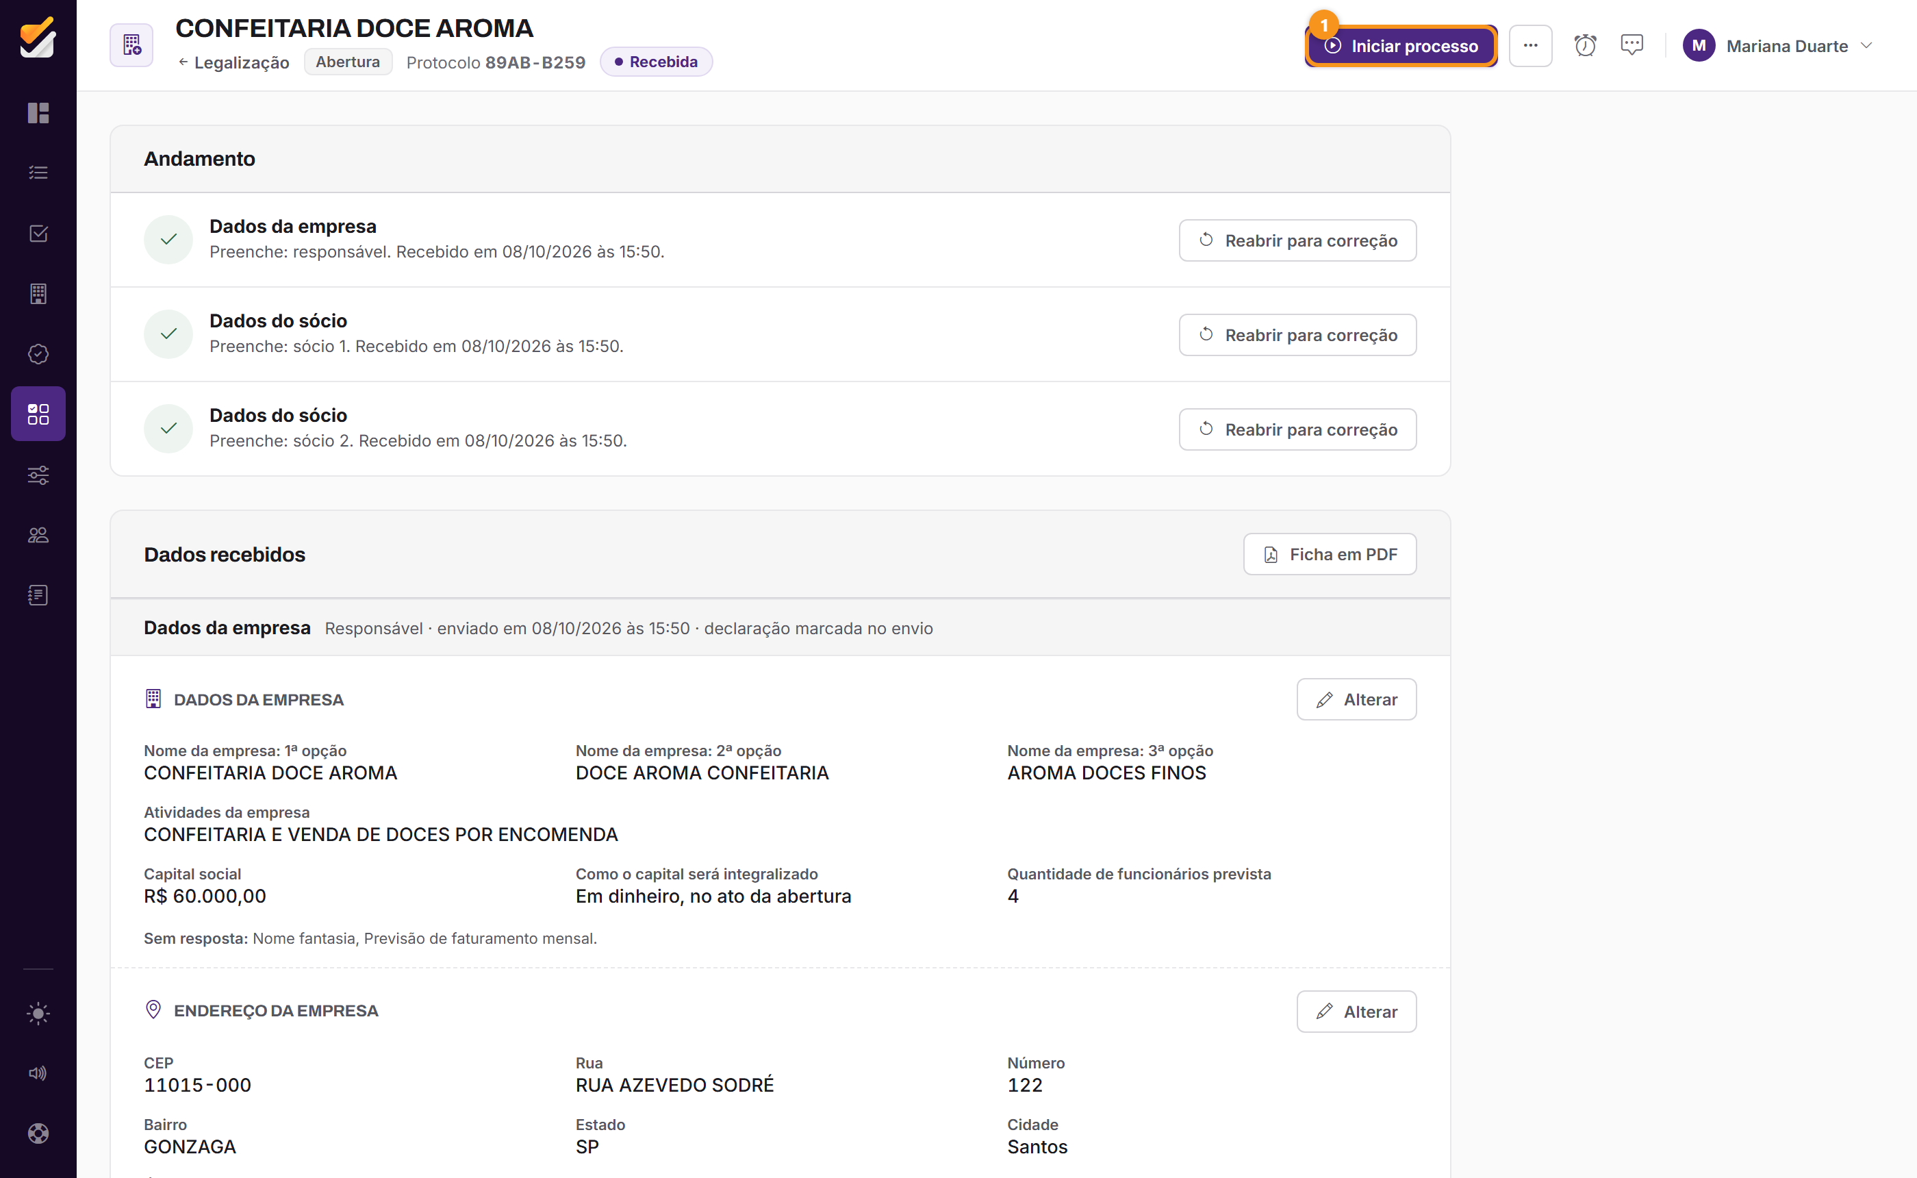1917x1178 pixels.
Task: Click capital social value R$ 60.000,00
Action: click(x=205, y=896)
